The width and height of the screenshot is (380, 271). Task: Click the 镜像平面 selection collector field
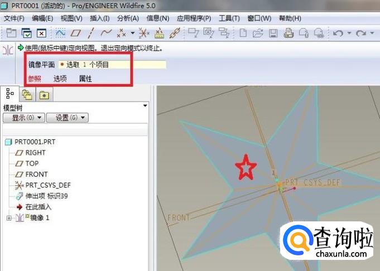click(x=112, y=65)
